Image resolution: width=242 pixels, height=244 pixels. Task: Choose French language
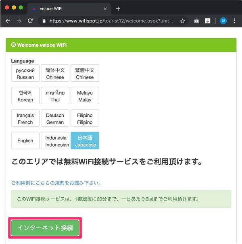pos(25,118)
